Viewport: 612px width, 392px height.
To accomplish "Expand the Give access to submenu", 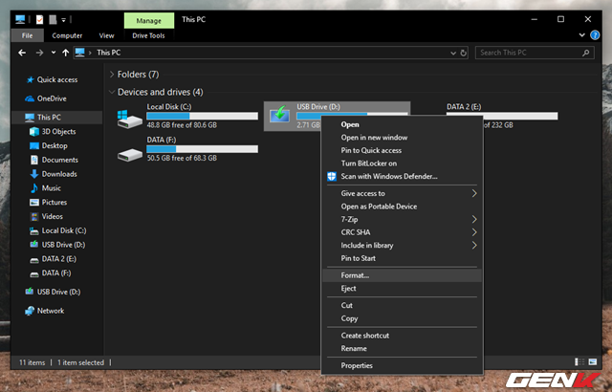I will (x=474, y=193).
